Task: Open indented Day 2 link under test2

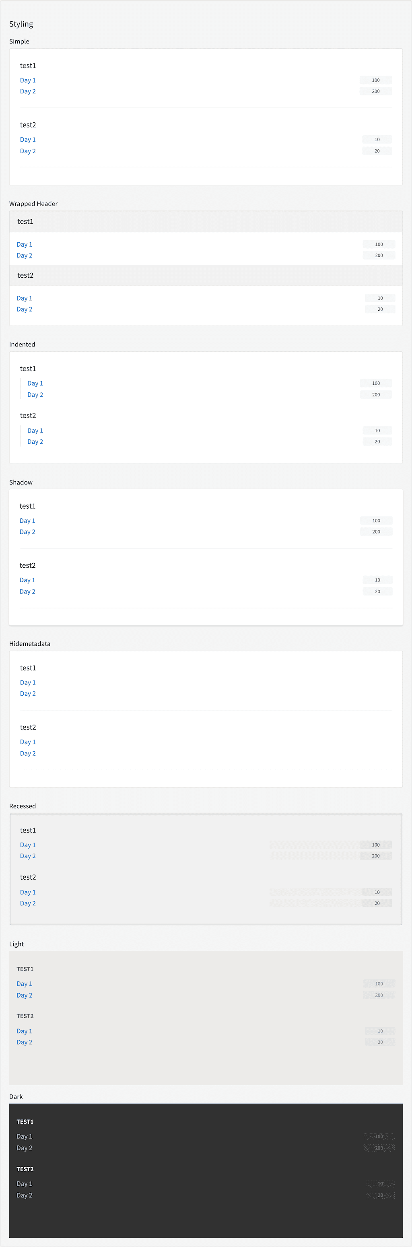Action: (35, 442)
